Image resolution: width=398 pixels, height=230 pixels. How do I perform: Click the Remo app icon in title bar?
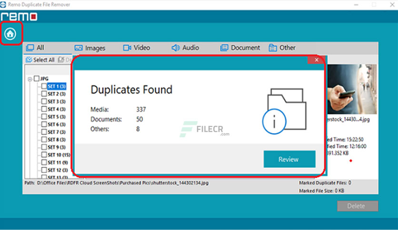point(3,5)
